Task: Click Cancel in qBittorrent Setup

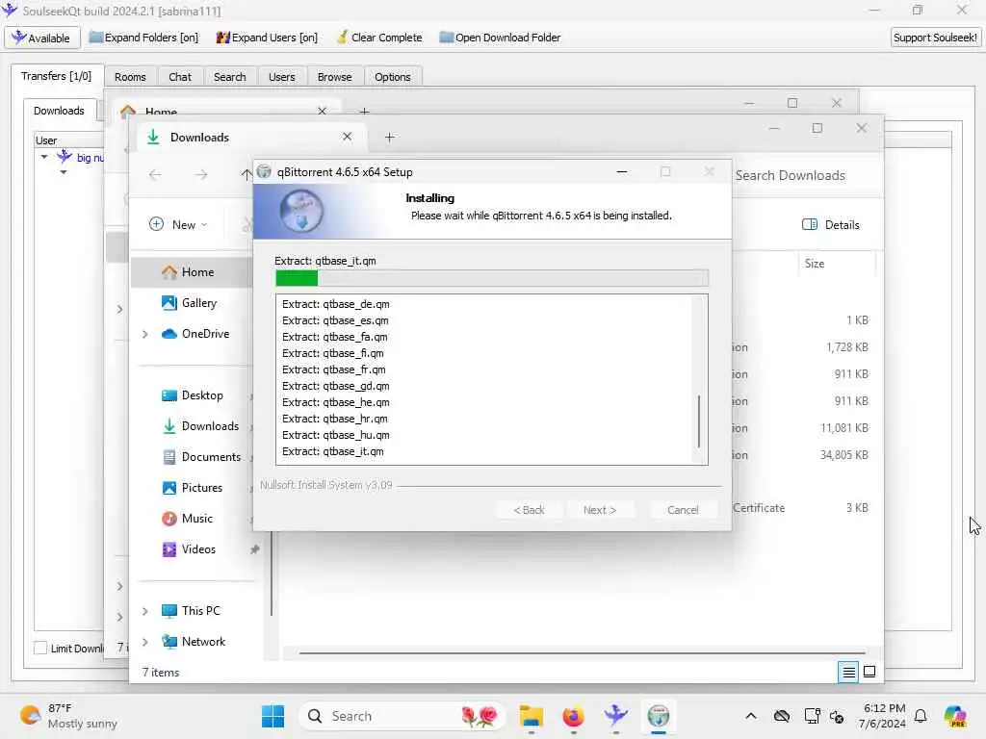Action: pos(683,510)
